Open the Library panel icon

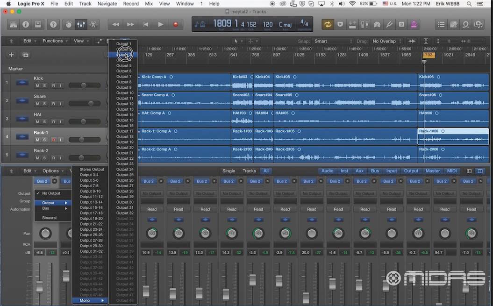(13, 24)
